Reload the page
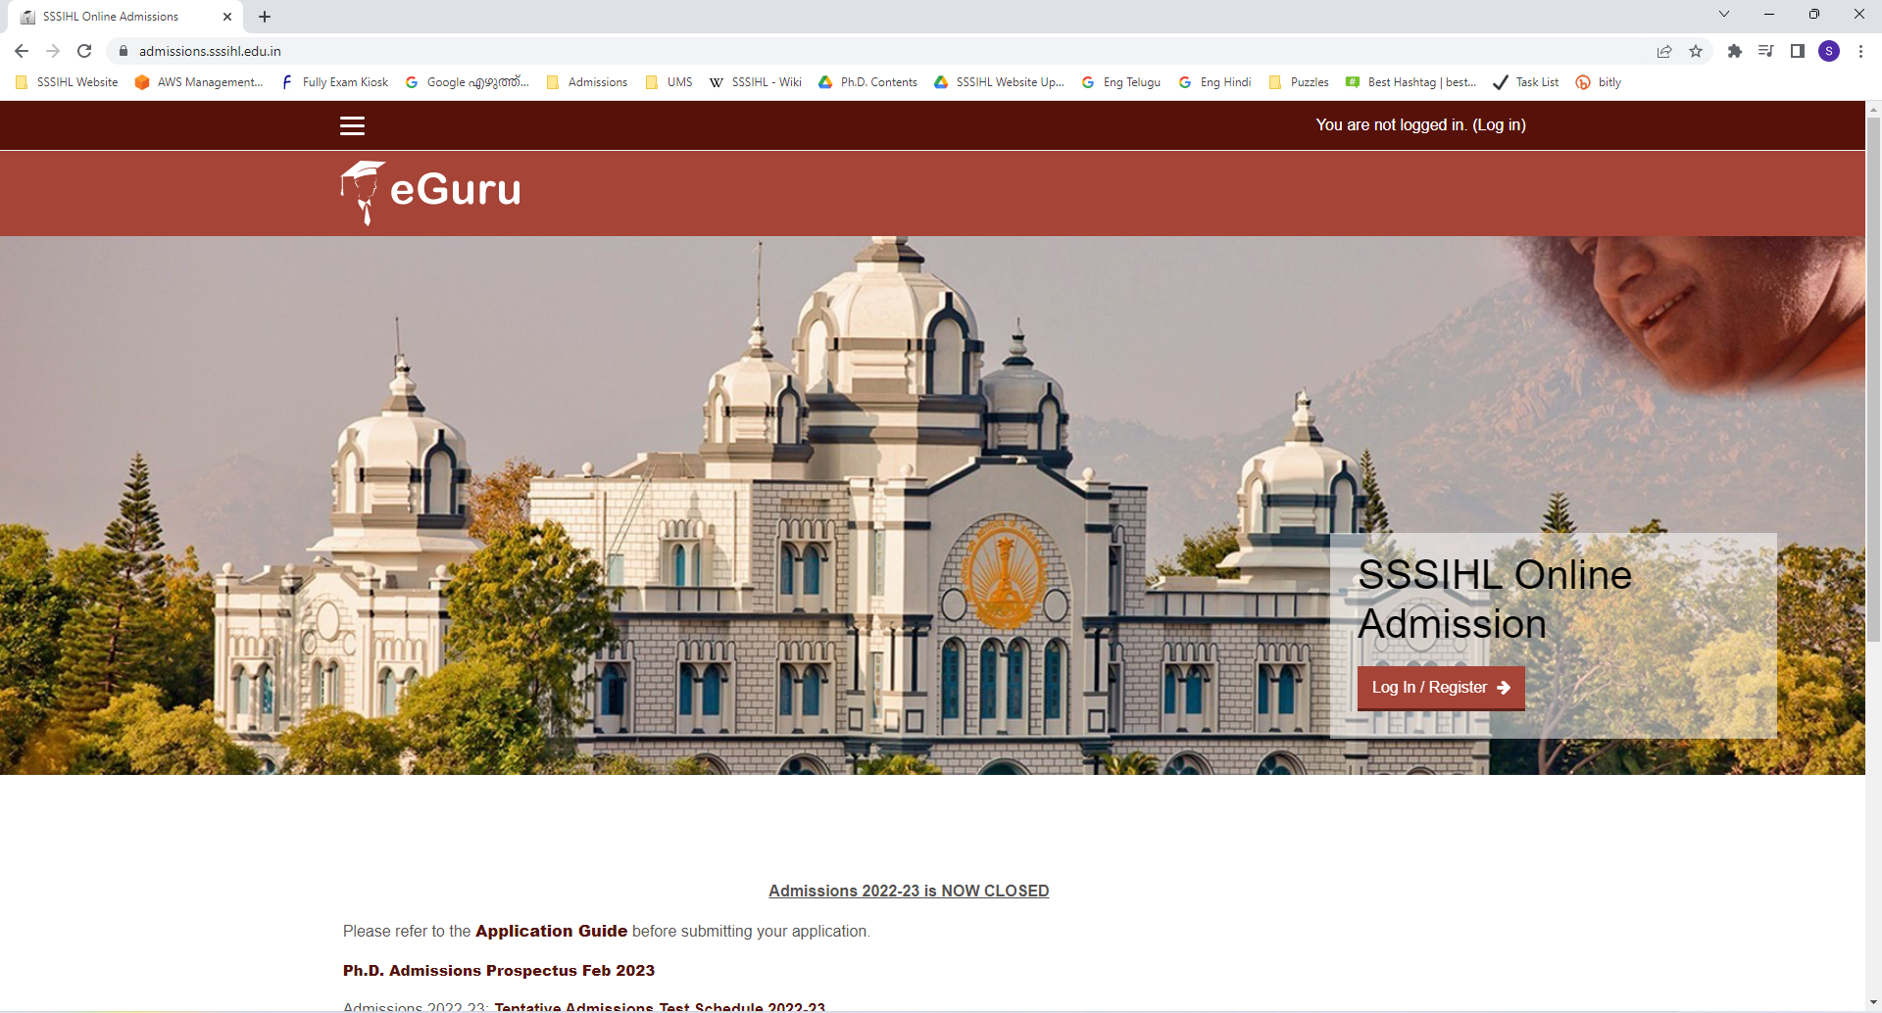The width and height of the screenshot is (1882, 1013). point(84,51)
